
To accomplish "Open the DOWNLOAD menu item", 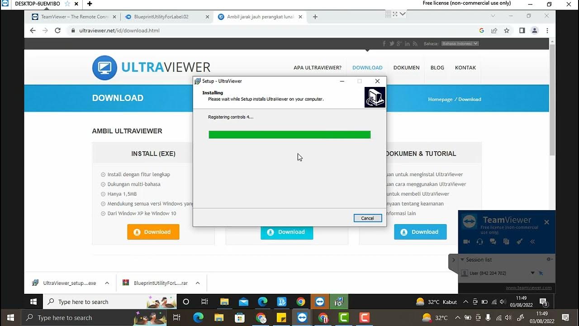I will tap(367, 67).
